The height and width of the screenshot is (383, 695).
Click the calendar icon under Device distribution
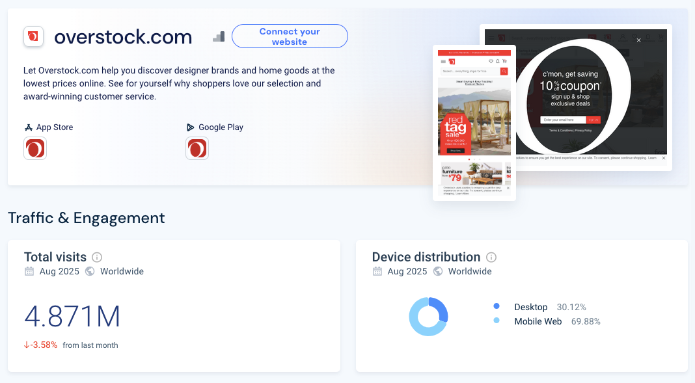point(377,271)
